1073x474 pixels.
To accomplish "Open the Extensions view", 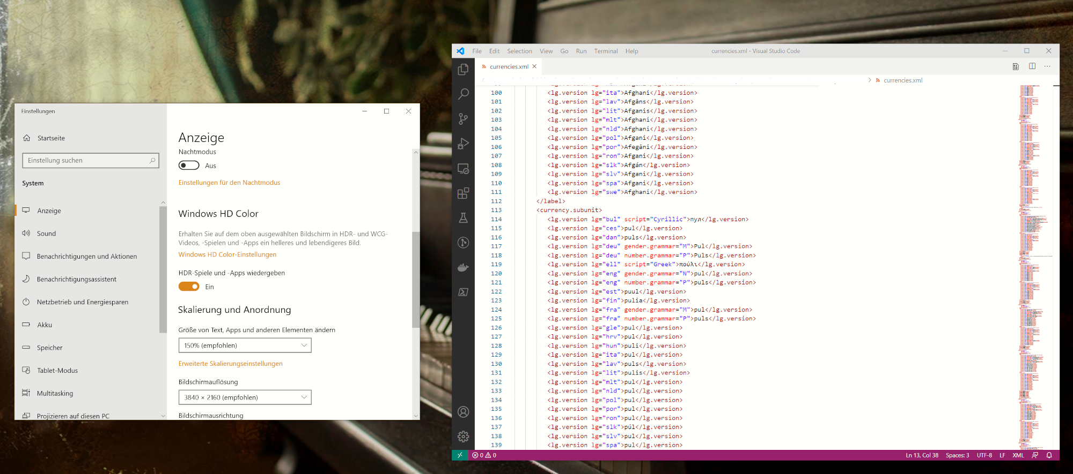I will pos(464,193).
